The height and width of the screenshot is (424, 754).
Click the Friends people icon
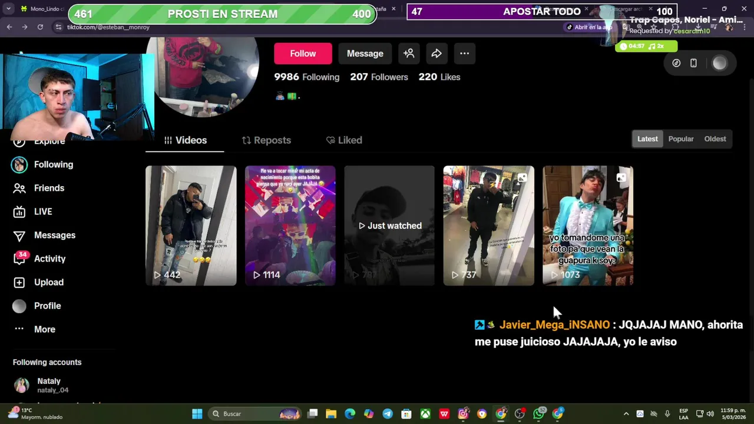tap(19, 188)
